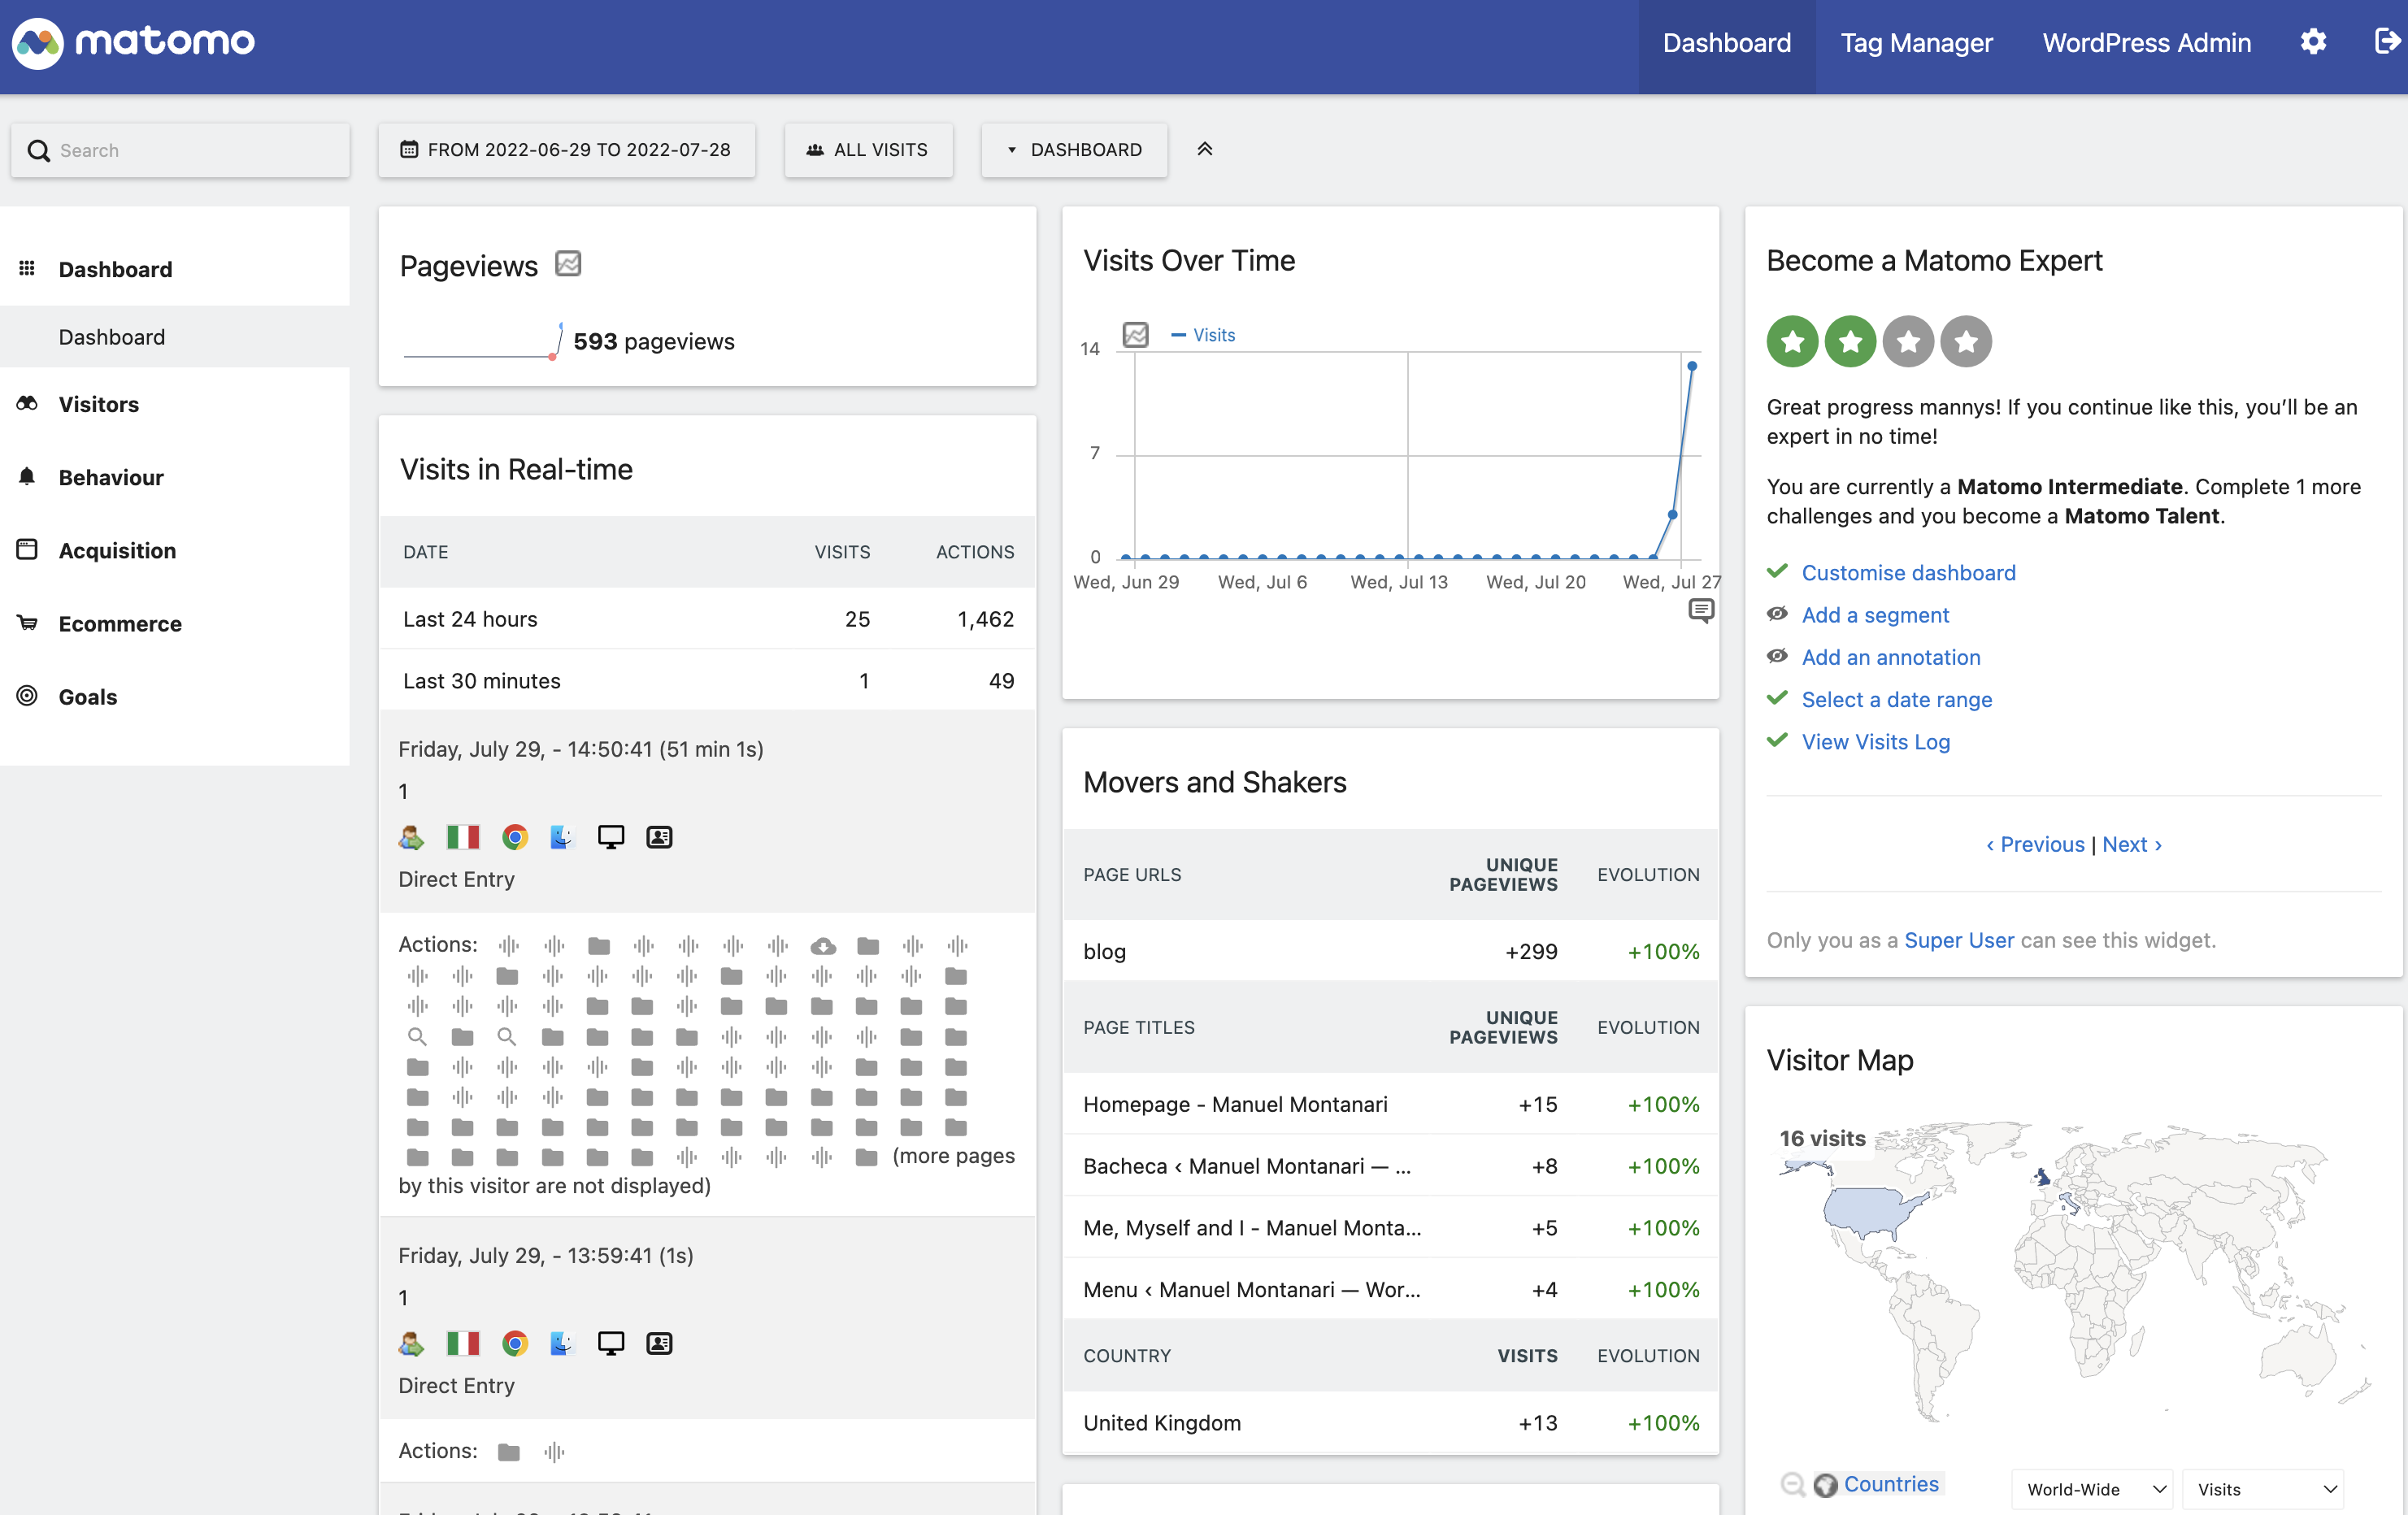Open the visitor ID card for the 14:50:41 visit
Image resolution: width=2408 pixels, height=1515 pixels.
click(659, 837)
